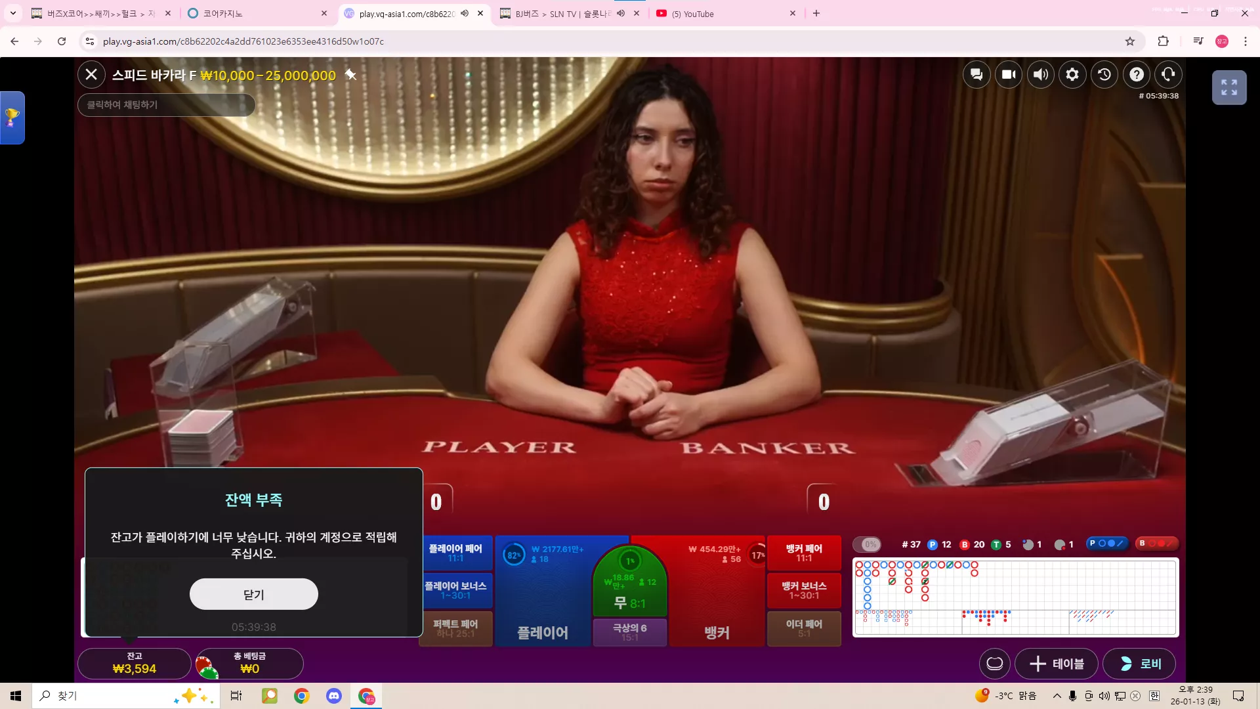The width and height of the screenshot is (1260, 709).
Task: Toggle the 0% roadmap statistics switch
Action: (x=867, y=544)
